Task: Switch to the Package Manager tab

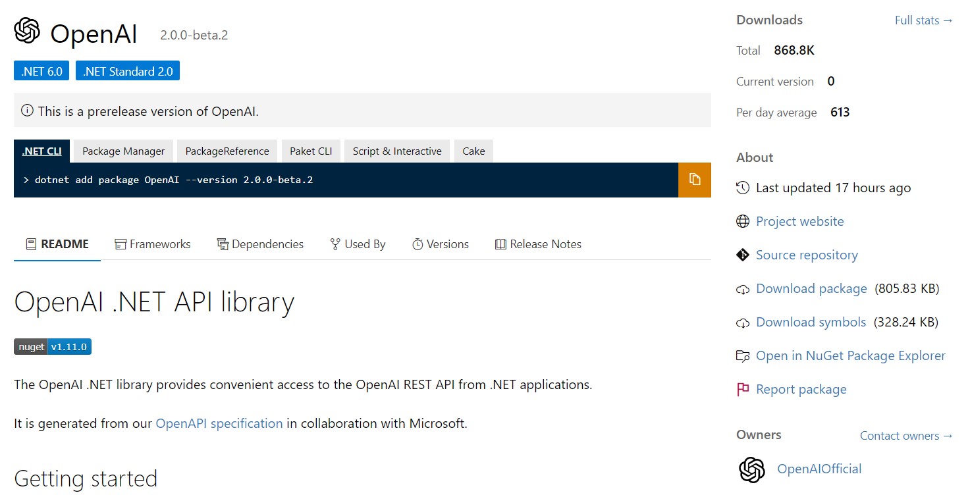Action: click(123, 151)
